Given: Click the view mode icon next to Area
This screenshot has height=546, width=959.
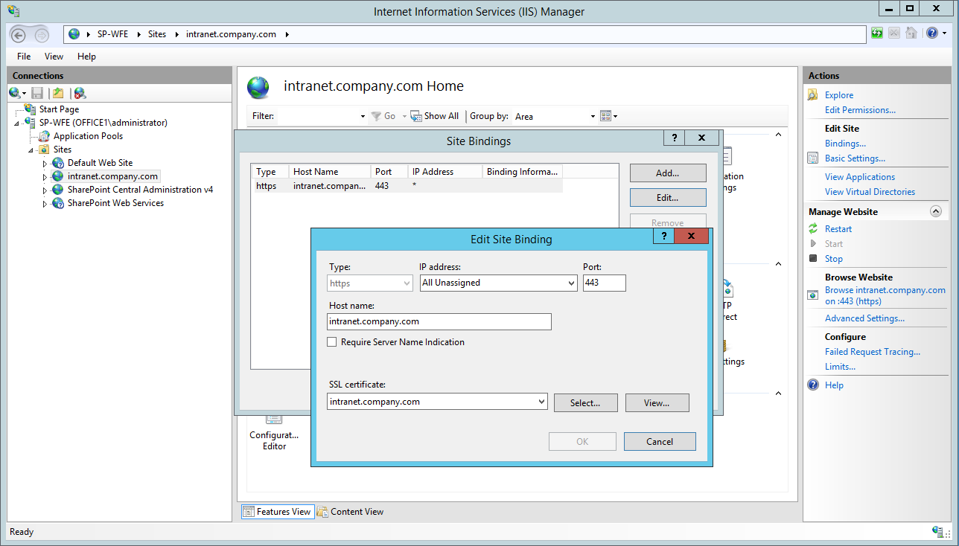Looking at the screenshot, I should tap(605, 116).
